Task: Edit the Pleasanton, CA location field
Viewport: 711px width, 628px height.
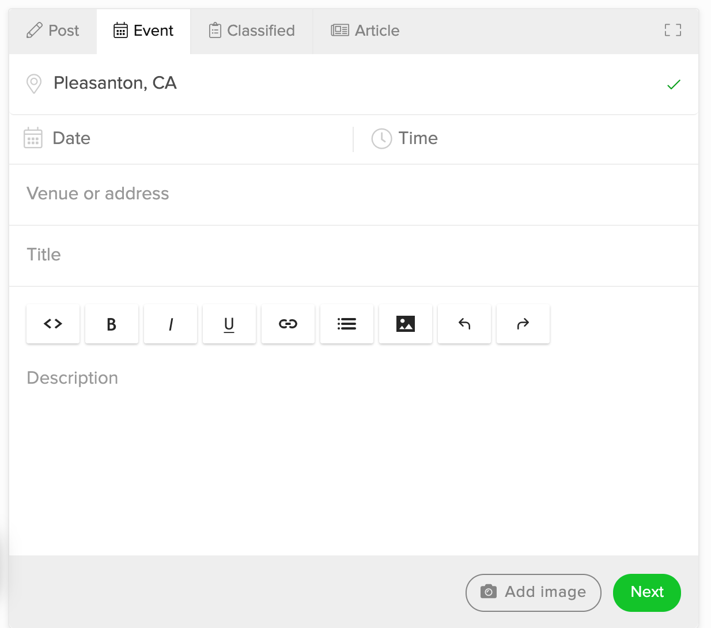Action: point(346,84)
